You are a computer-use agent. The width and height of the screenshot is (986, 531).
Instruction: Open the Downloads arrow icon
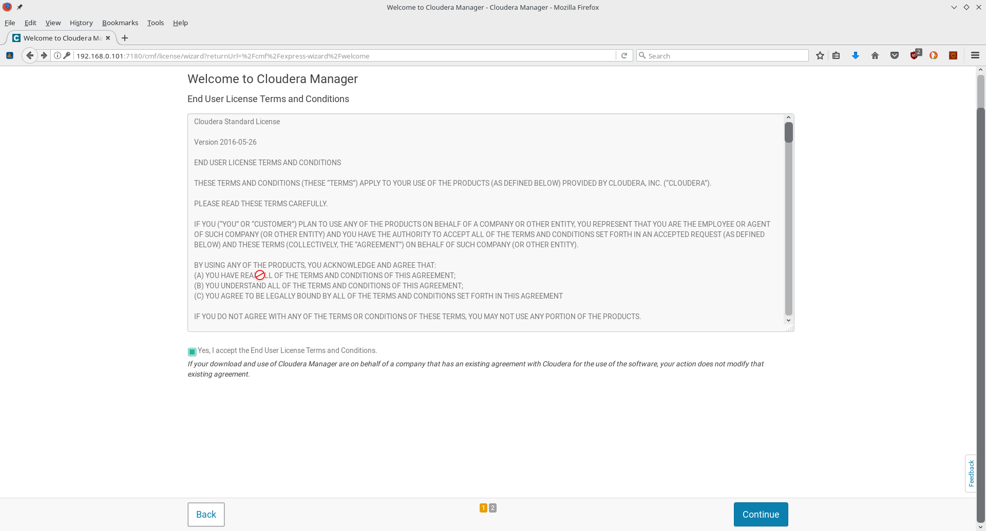tap(856, 55)
